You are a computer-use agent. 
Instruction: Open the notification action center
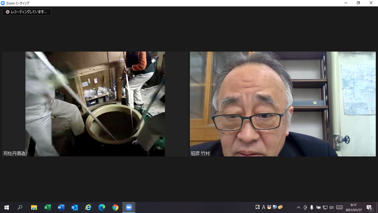369,208
